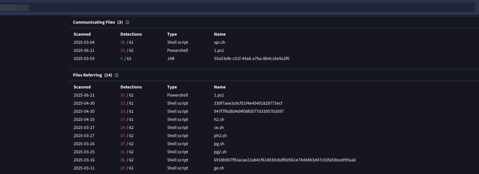This screenshot has height=174, width=479.
Task: Open h2.sh shell script
Action: coord(219,120)
